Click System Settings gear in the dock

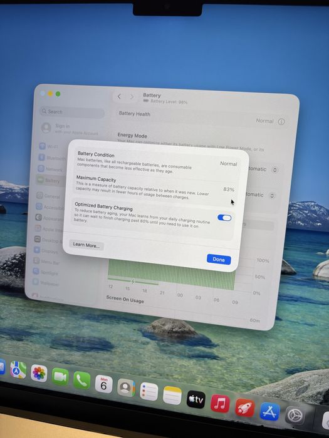pyautogui.click(x=295, y=415)
